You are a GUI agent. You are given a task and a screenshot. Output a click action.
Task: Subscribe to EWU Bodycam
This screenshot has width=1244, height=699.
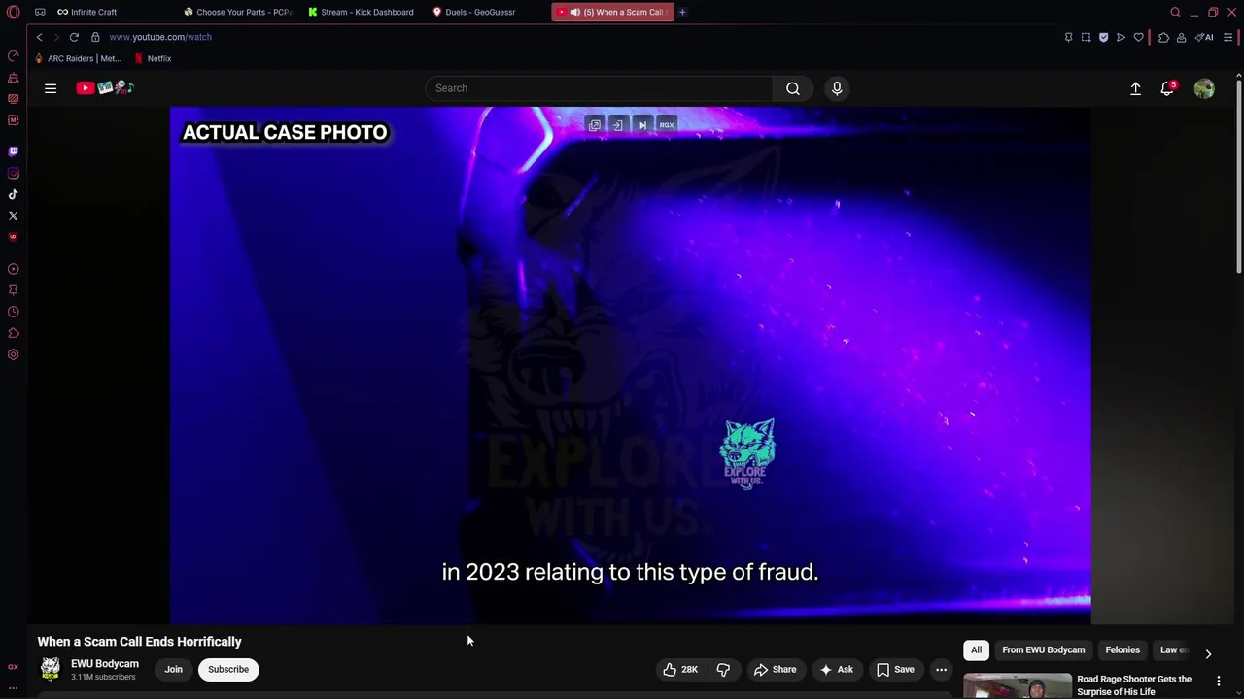pyautogui.click(x=228, y=669)
